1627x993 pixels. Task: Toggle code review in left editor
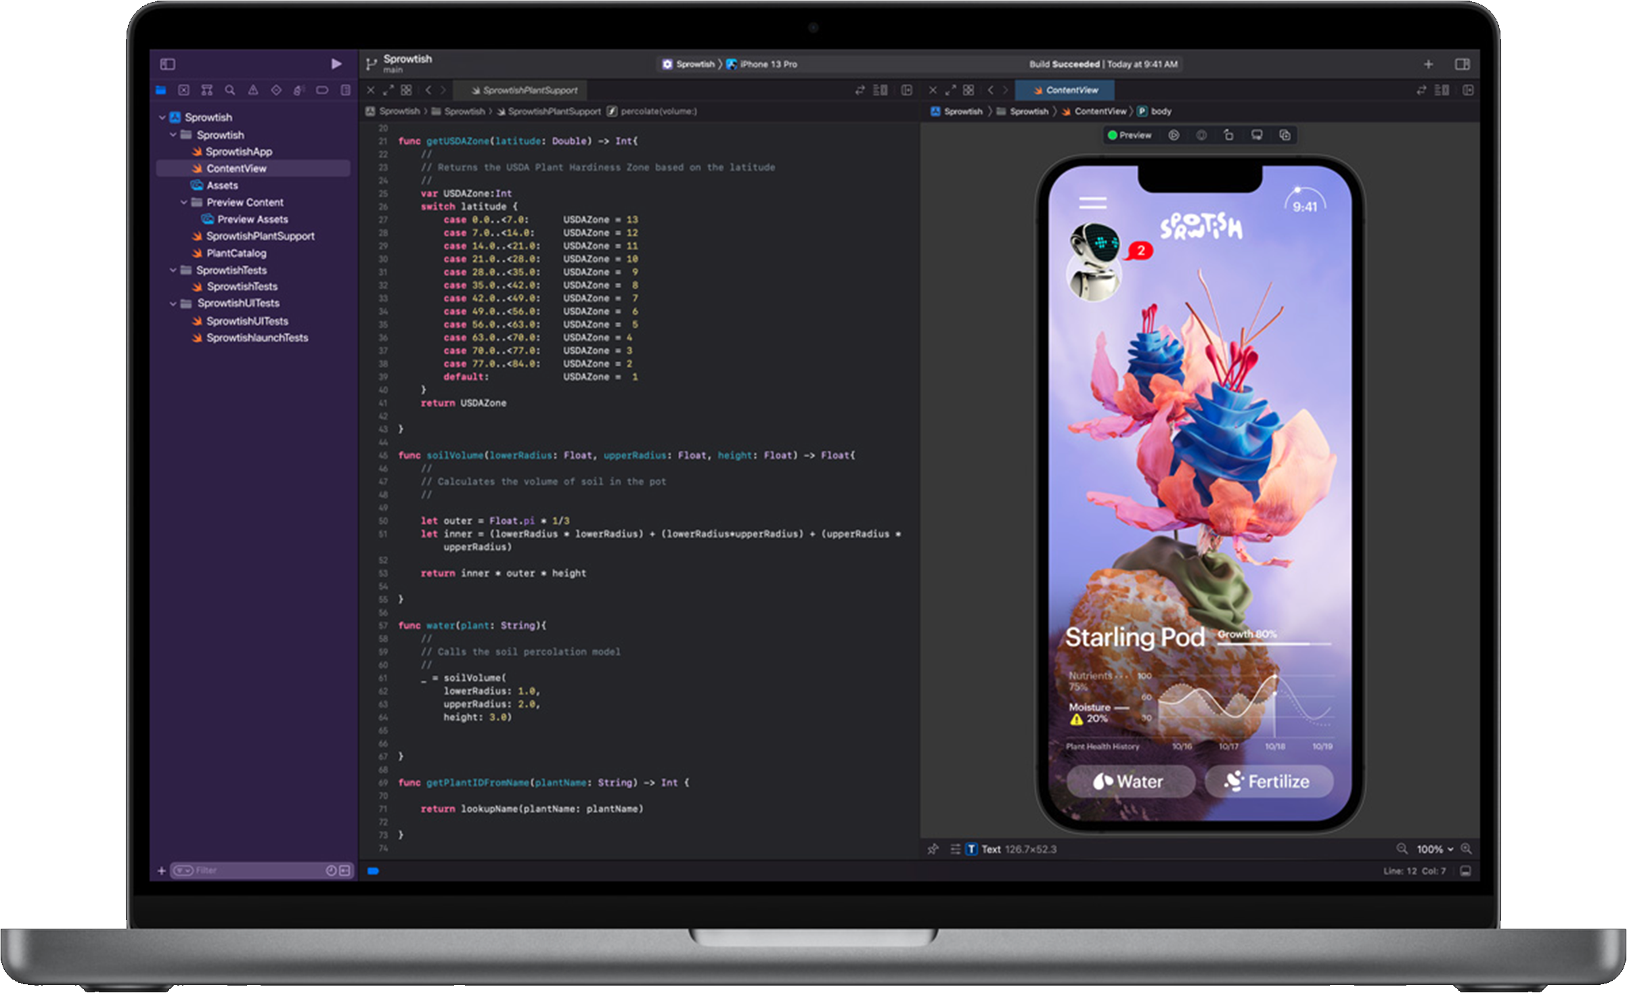point(860,90)
